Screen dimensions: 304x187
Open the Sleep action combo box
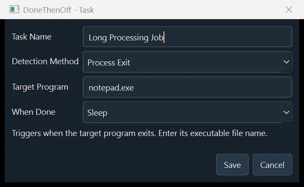(187, 112)
